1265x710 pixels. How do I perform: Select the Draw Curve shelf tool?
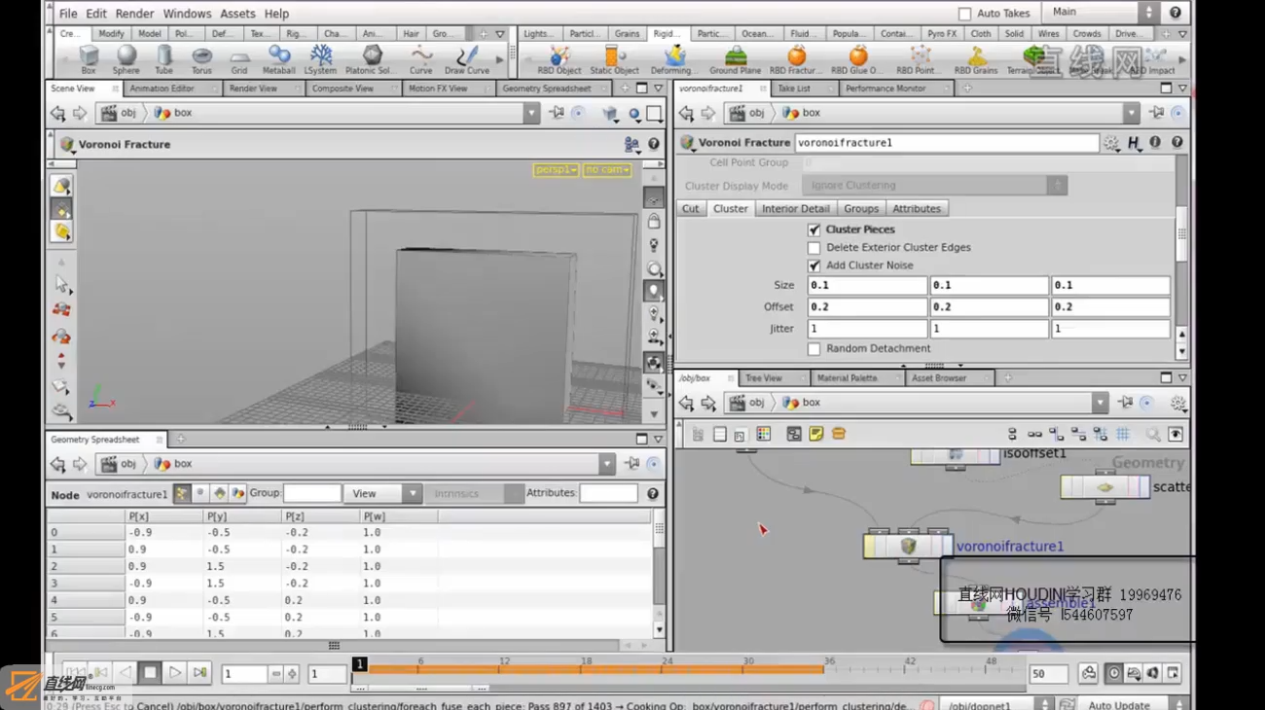click(x=467, y=58)
